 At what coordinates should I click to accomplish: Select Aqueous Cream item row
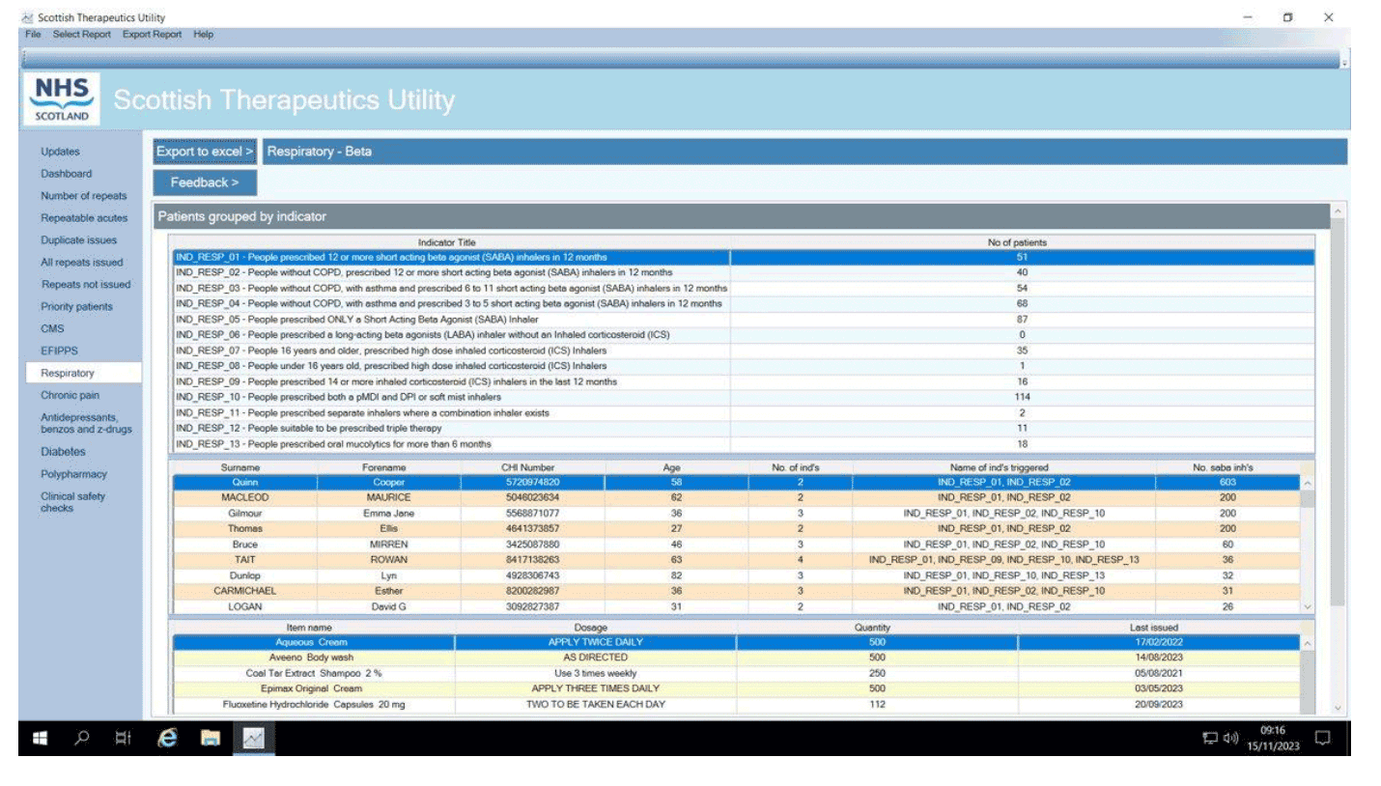point(736,642)
